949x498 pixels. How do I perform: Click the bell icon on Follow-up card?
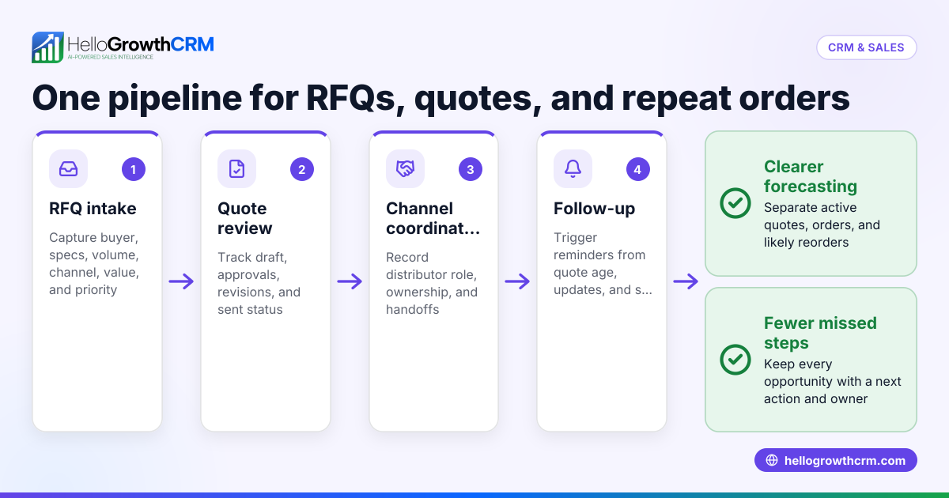point(573,169)
